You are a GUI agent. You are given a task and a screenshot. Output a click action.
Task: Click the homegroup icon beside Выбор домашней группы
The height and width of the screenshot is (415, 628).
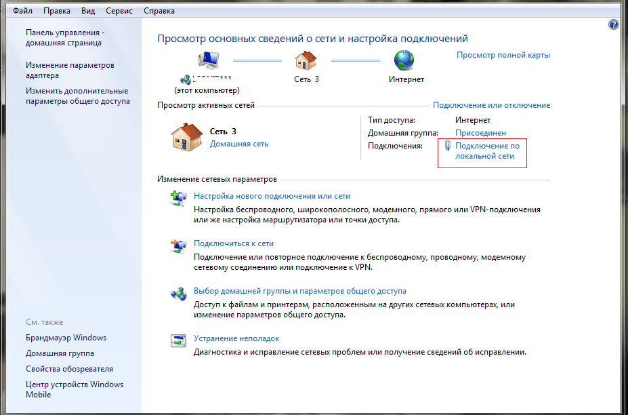click(x=178, y=294)
